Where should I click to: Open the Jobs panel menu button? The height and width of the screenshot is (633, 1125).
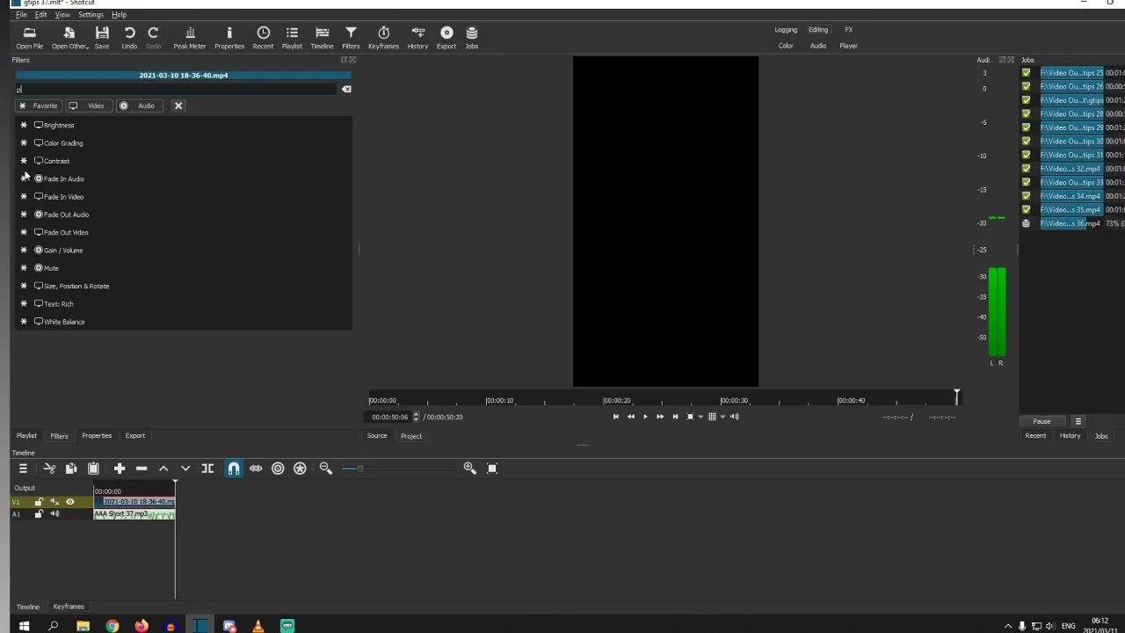click(x=1078, y=421)
